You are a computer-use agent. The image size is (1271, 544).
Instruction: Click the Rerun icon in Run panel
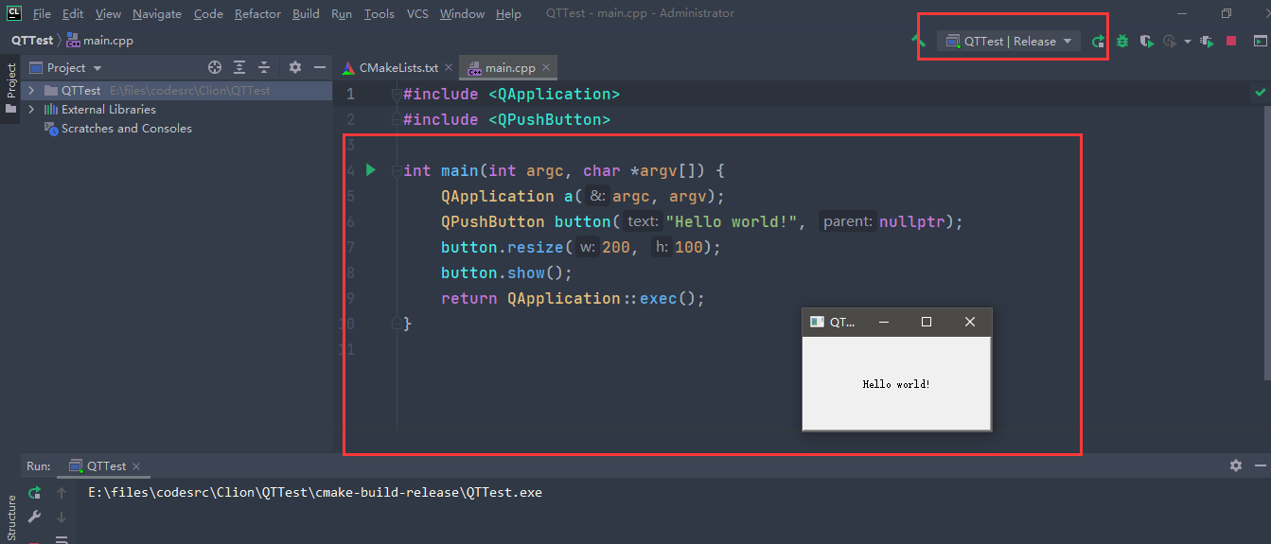coord(35,493)
